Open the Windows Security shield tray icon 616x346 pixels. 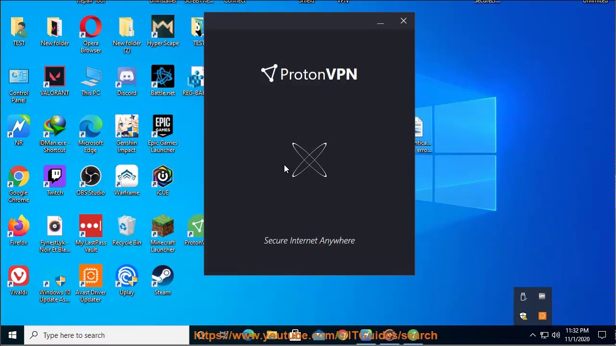[x=524, y=316]
